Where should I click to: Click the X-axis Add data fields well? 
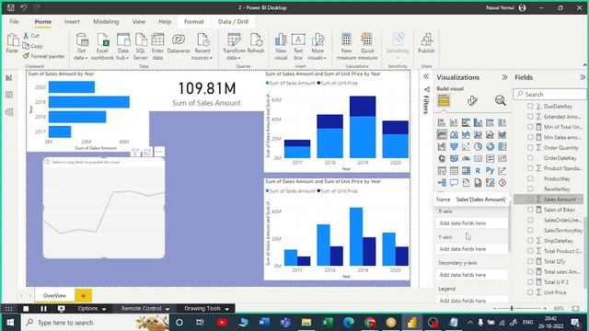(x=472, y=223)
